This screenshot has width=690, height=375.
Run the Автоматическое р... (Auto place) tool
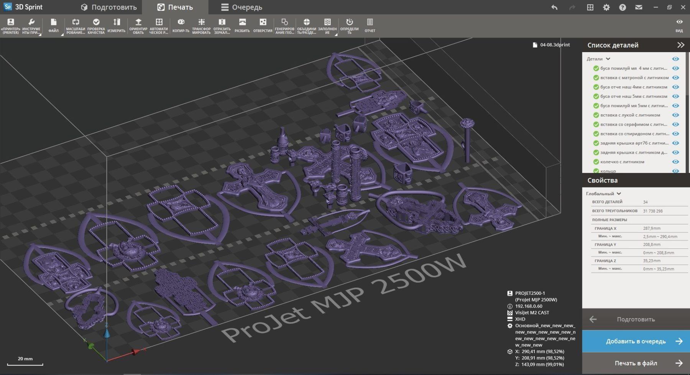coord(159,26)
